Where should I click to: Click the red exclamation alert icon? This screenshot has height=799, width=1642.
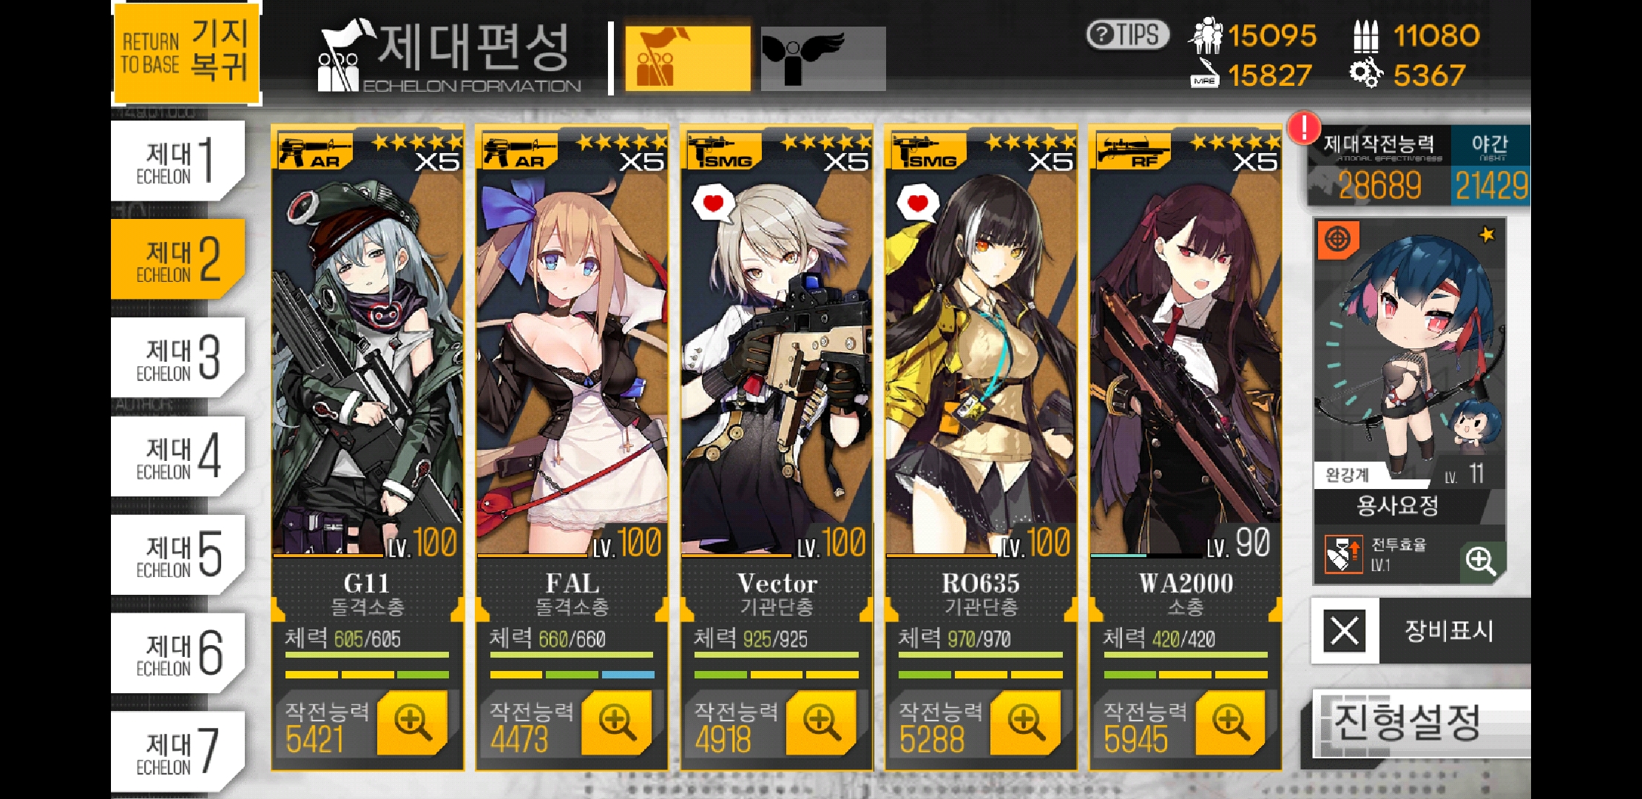[1304, 127]
